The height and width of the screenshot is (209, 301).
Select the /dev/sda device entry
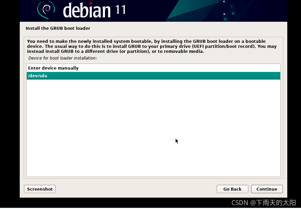154,76
